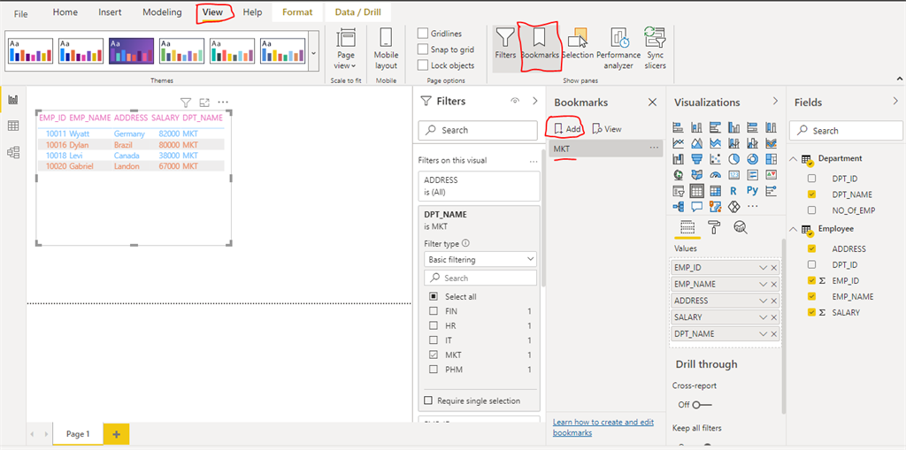Check the FIN filter value
The image size is (906, 450).
coord(434,311)
